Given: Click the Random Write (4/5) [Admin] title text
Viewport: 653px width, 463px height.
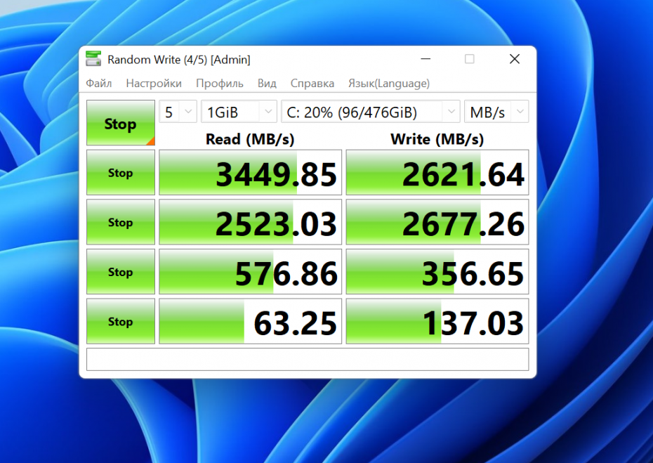Looking at the screenshot, I should pos(178,60).
